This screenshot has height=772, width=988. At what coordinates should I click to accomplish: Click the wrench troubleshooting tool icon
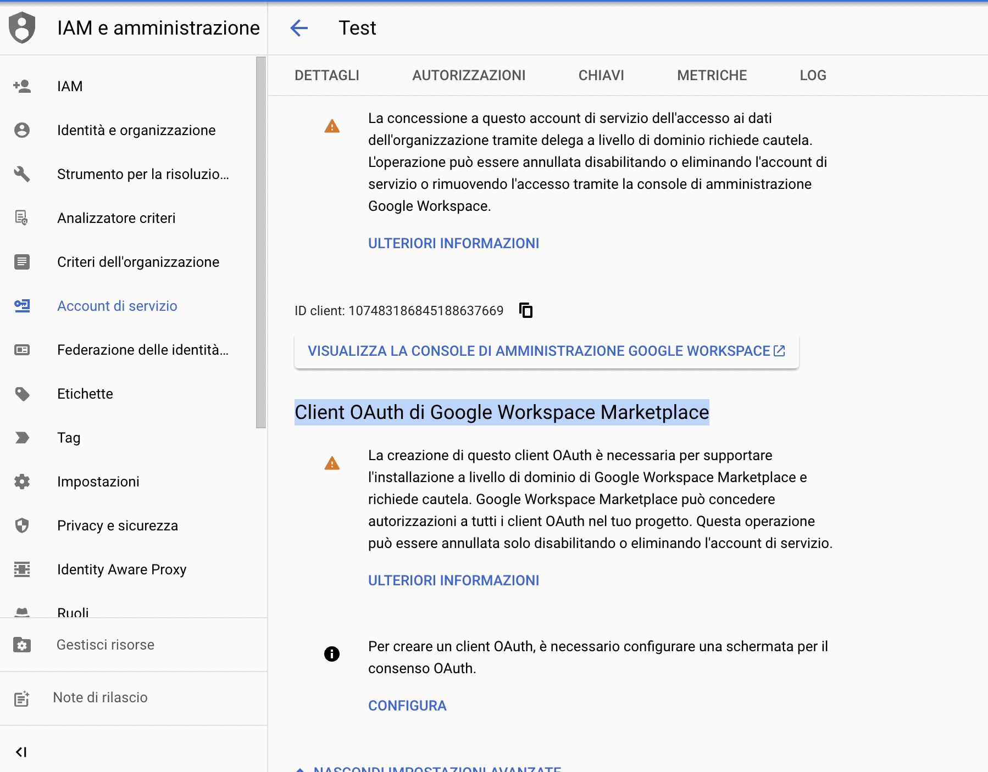pos(22,174)
